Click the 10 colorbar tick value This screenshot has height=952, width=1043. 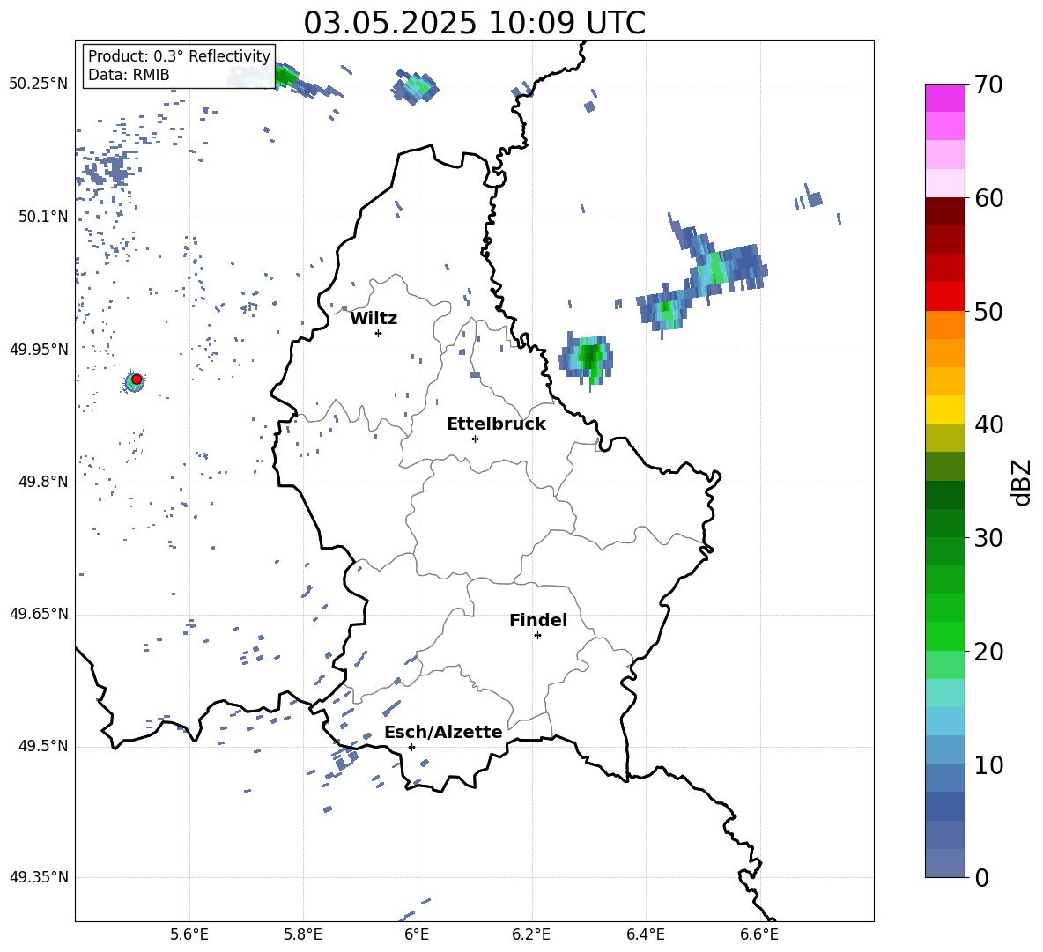[x=988, y=764]
